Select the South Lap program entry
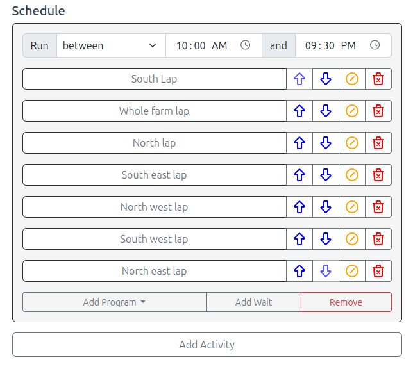The width and height of the screenshot is (413, 367). coord(155,79)
